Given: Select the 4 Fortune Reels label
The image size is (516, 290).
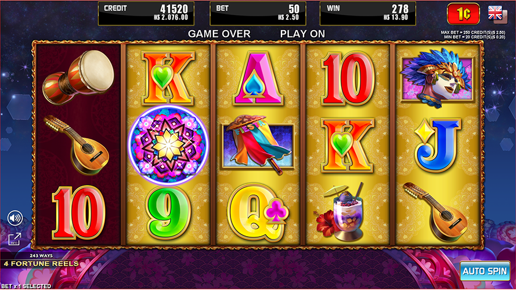Looking at the screenshot, I should 41,264.
